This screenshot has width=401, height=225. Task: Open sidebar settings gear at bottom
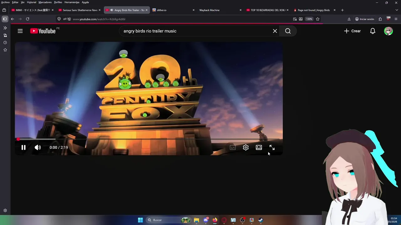click(5, 211)
